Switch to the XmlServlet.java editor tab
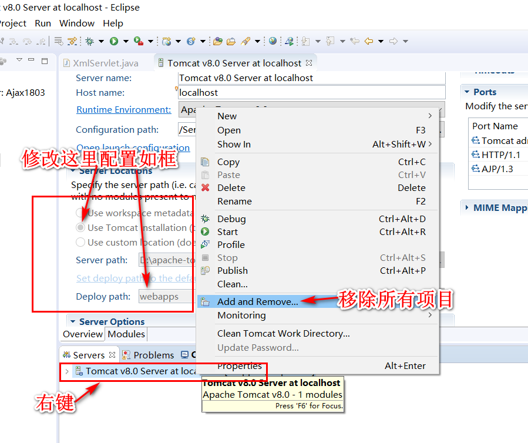The height and width of the screenshot is (443, 528). point(101,63)
